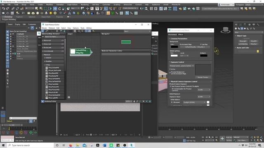Activate the Select and Move tool

[55, 9]
